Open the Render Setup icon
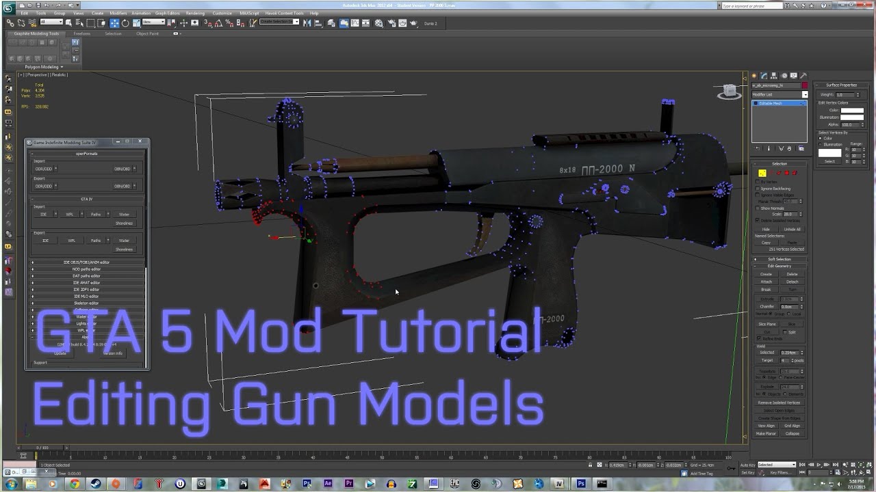 click(x=391, y=23)
